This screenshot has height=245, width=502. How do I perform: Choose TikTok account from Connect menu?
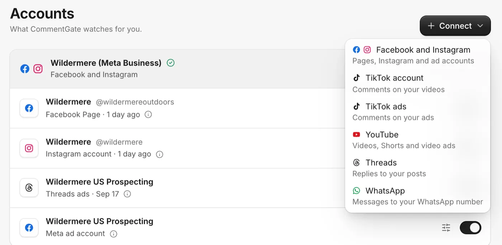point(417,84)
